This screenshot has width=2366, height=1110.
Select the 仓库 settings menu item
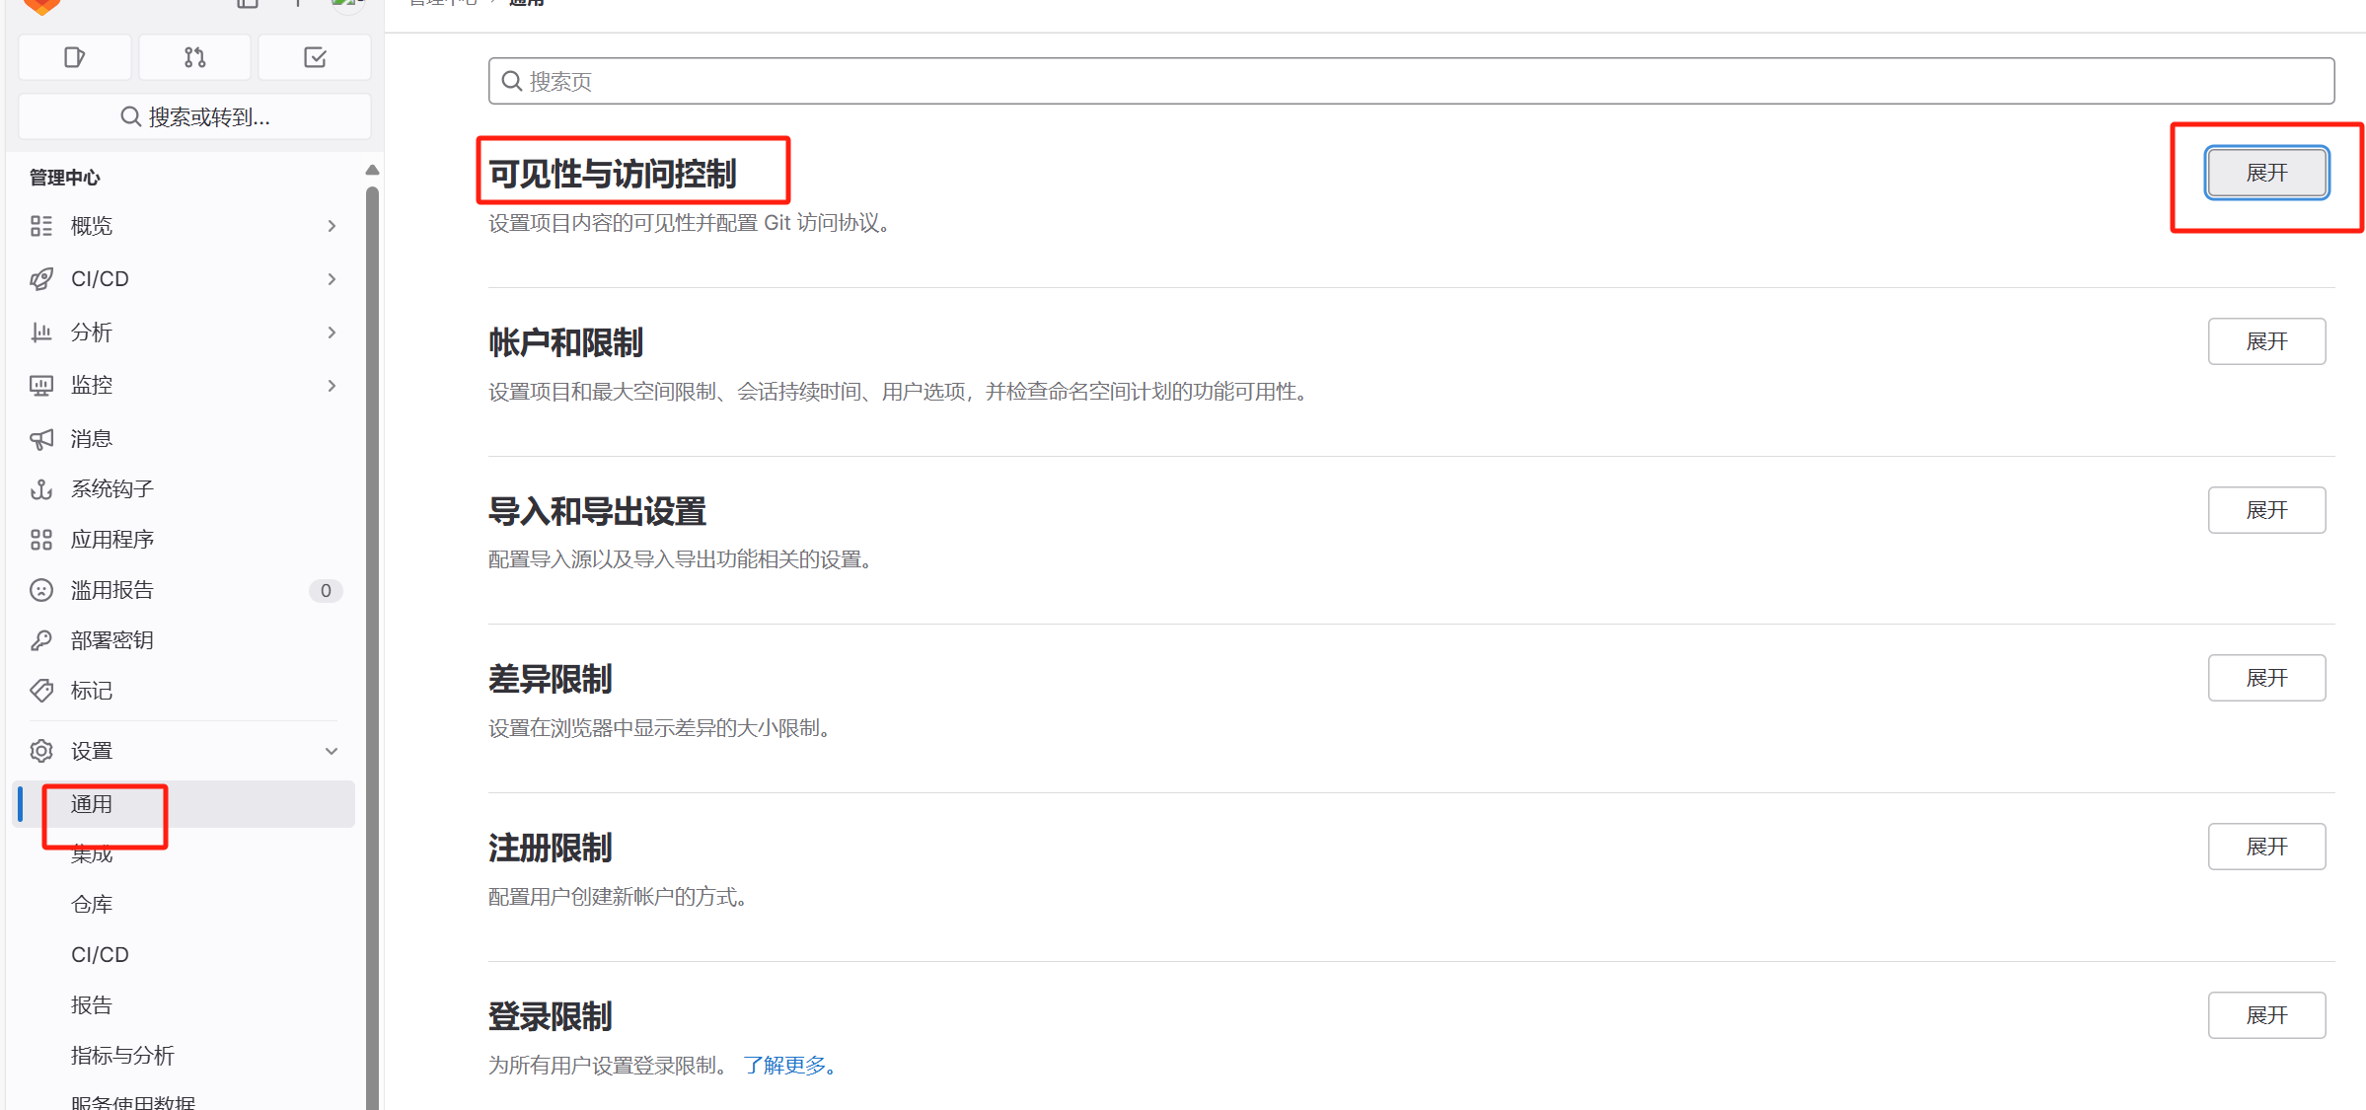coord(92,904)
